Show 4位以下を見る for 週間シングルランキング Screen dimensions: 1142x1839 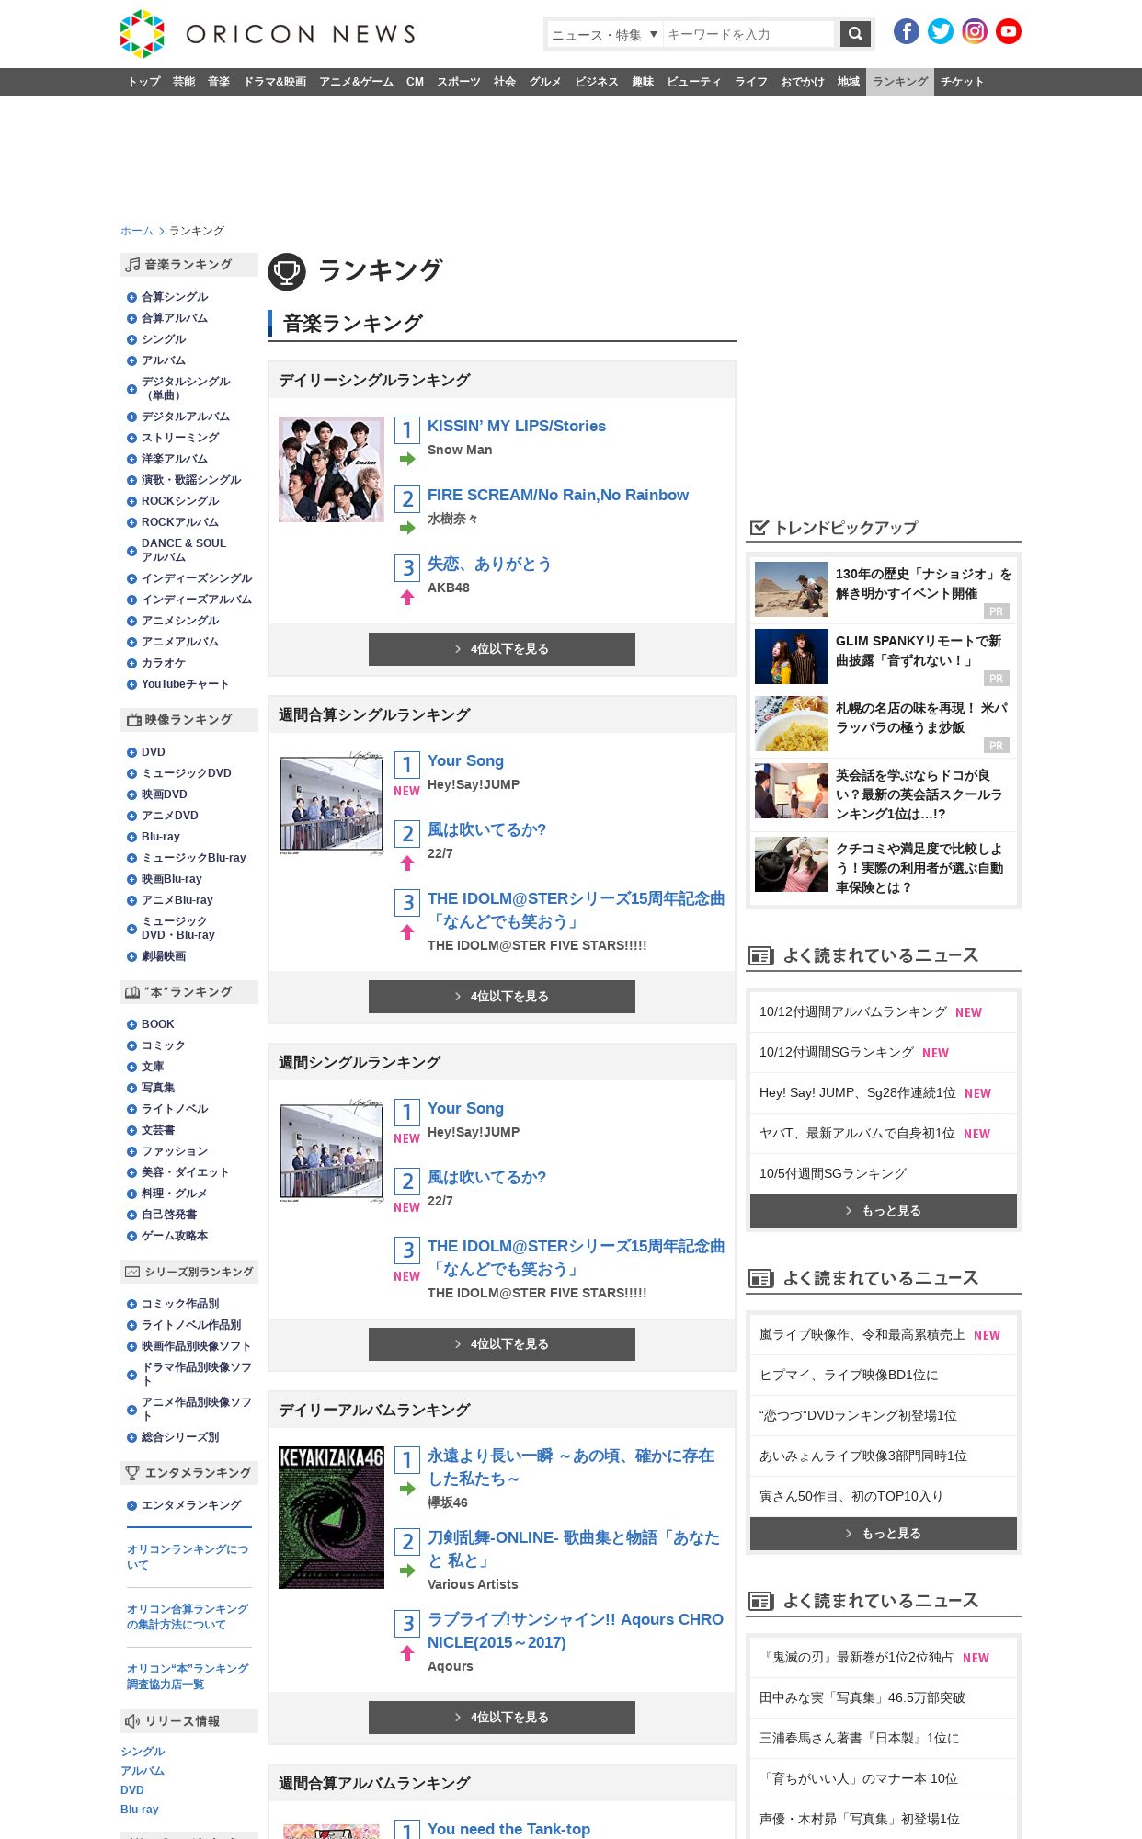(502, 1344)
